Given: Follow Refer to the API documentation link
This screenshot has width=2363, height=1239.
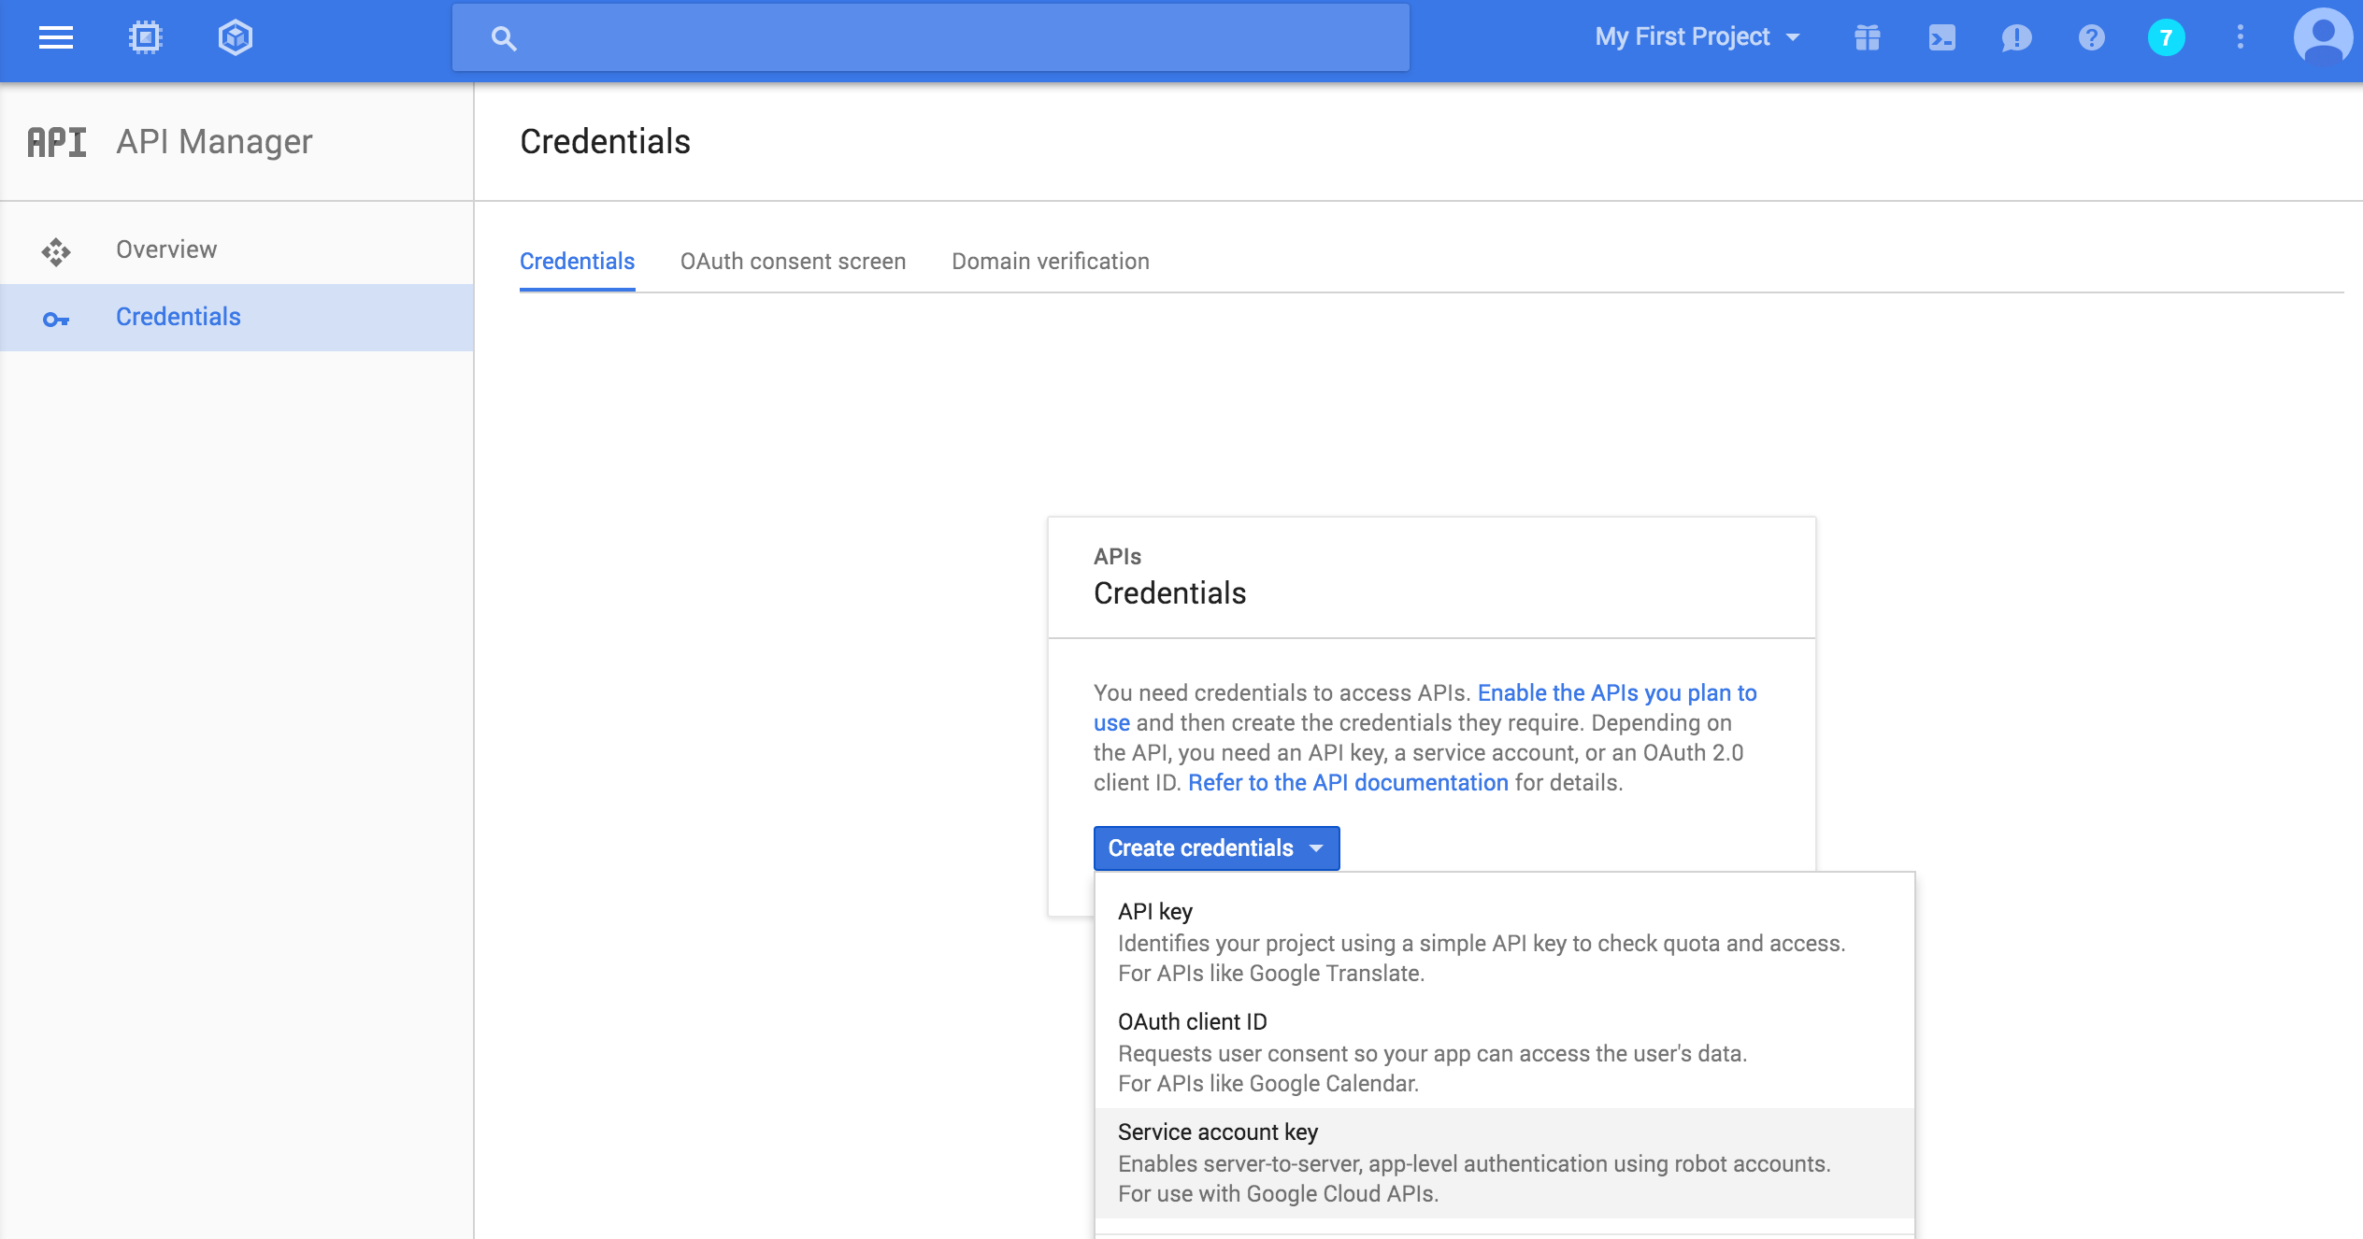Looking at the screenshot, I should [1348, 783].
